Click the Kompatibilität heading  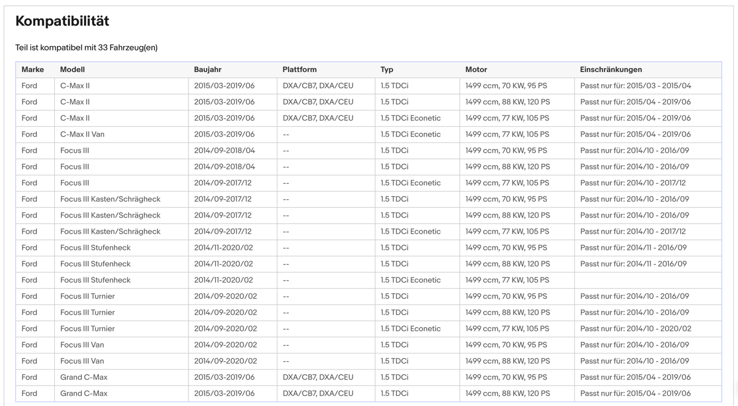click(62, 21)
